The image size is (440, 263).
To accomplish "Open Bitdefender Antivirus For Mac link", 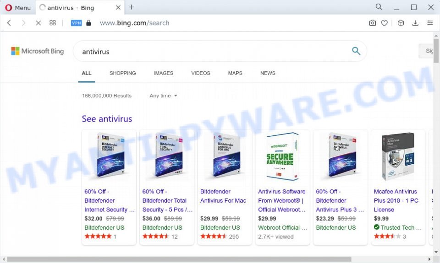I will coord(223,196).
